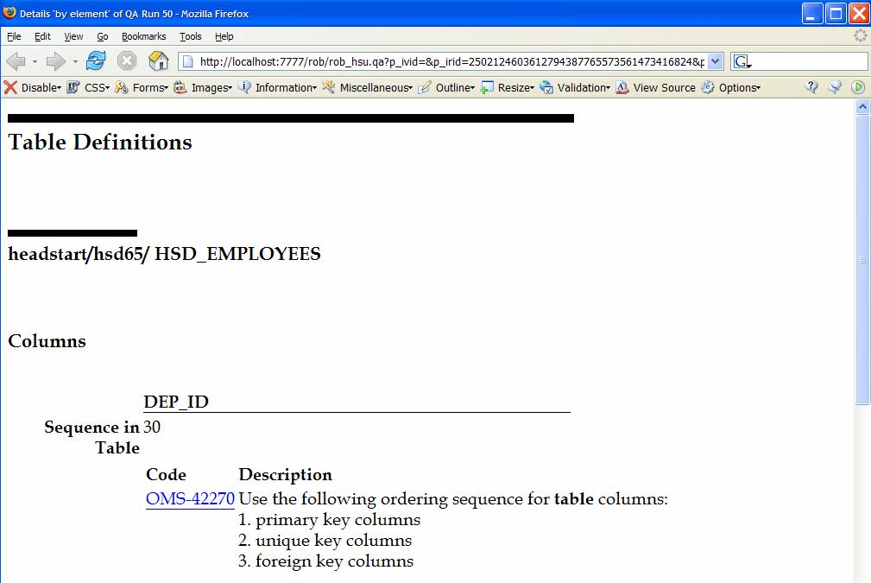
Task: Click the Outline pencil icon
Action: tap(425, 87)
